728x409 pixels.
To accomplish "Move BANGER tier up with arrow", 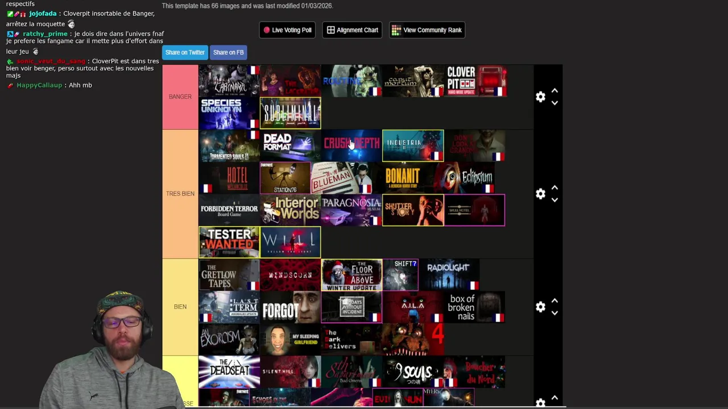I will coord(555,91).
